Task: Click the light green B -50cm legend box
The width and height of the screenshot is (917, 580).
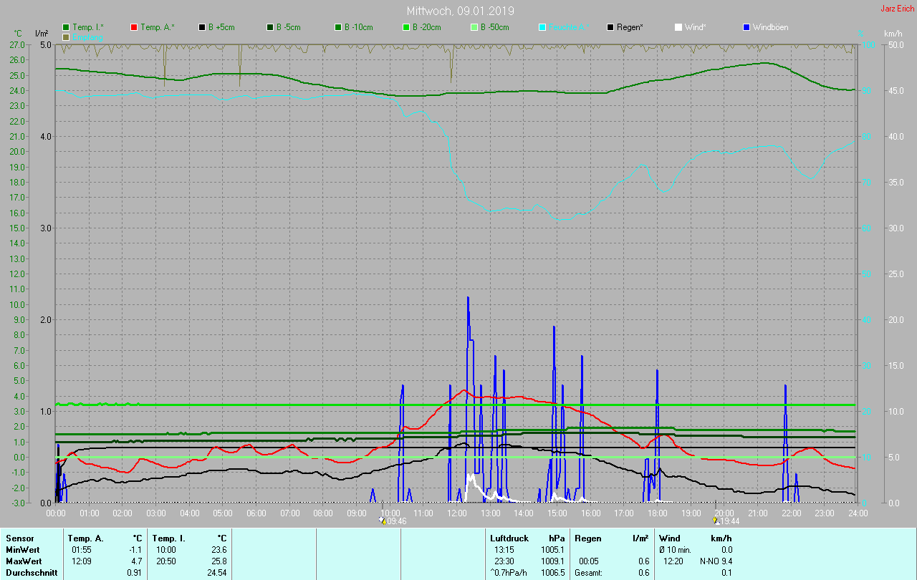Action: click(x=474, y=27)
